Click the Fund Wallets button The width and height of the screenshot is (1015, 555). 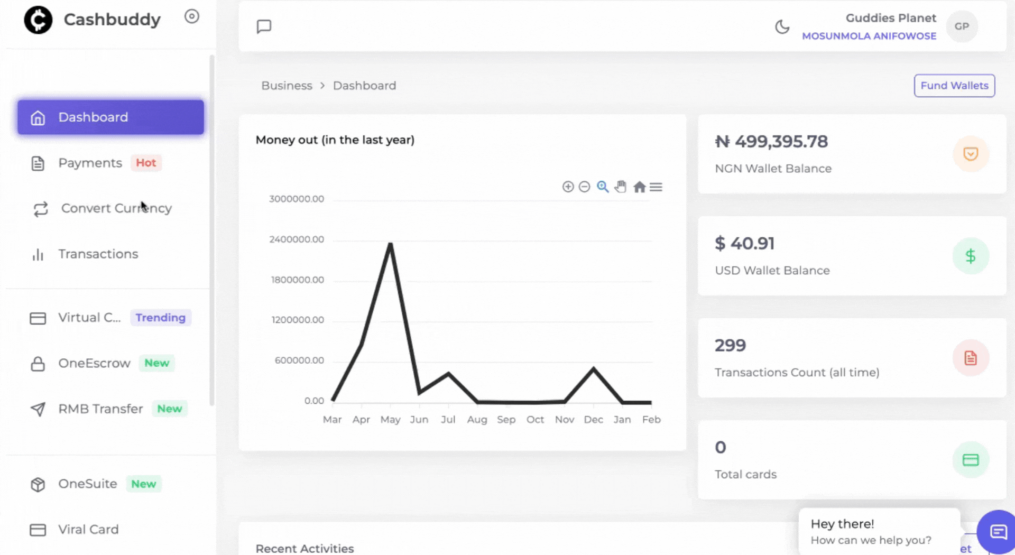954,86
